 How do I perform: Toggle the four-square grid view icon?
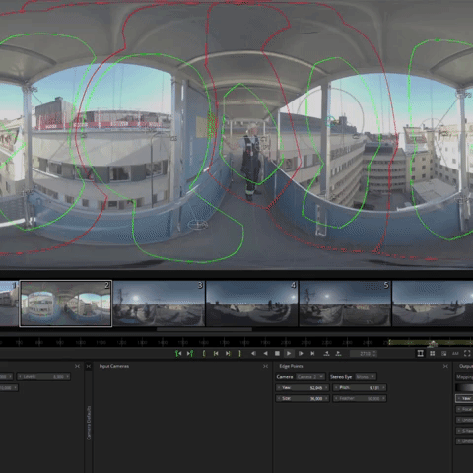pyautogui.click(x=433, y=354)
